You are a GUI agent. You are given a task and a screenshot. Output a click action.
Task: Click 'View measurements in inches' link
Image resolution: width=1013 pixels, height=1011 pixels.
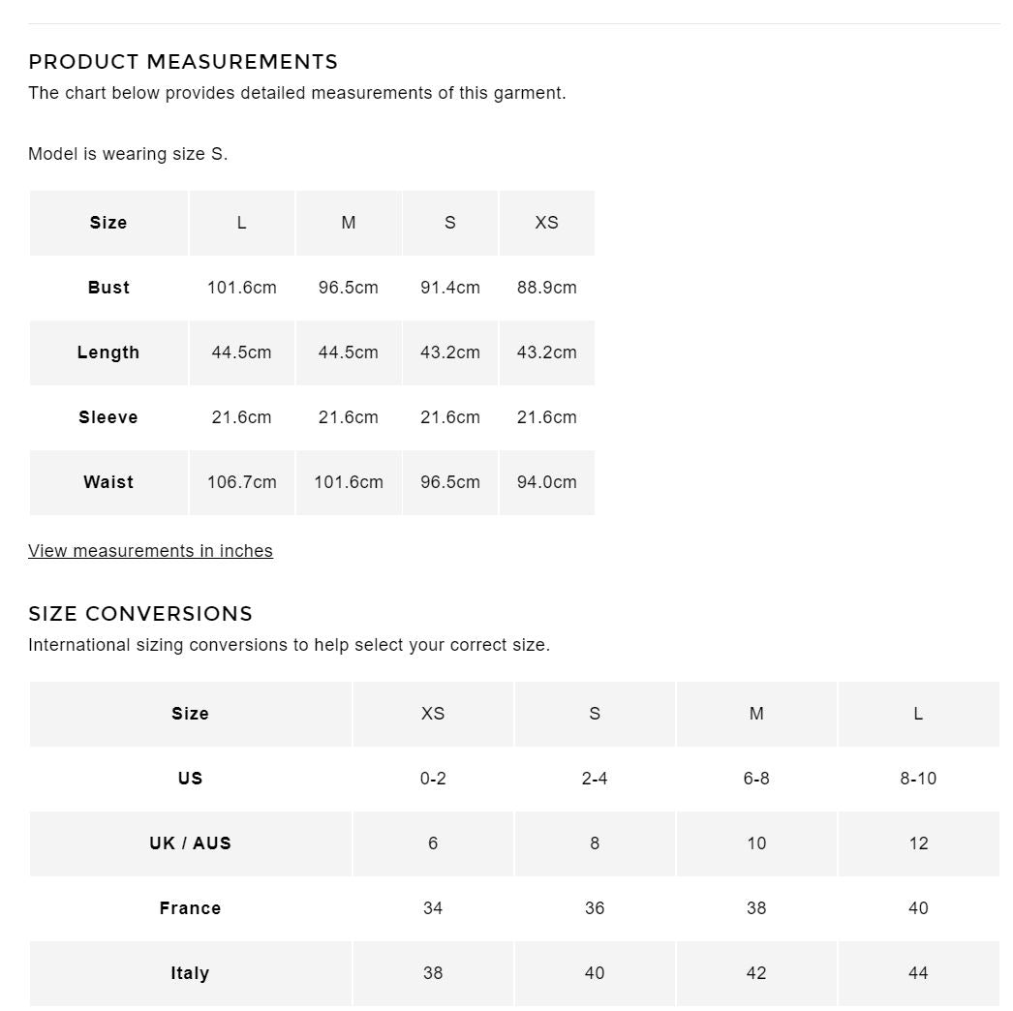coord(150,551)
